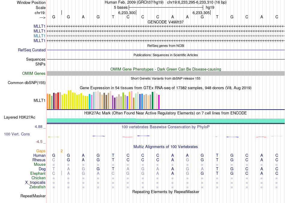Click Human Feb. 2009 (GRCh37/hg19) assembly text
285x203 pixels.
[134, 2]
